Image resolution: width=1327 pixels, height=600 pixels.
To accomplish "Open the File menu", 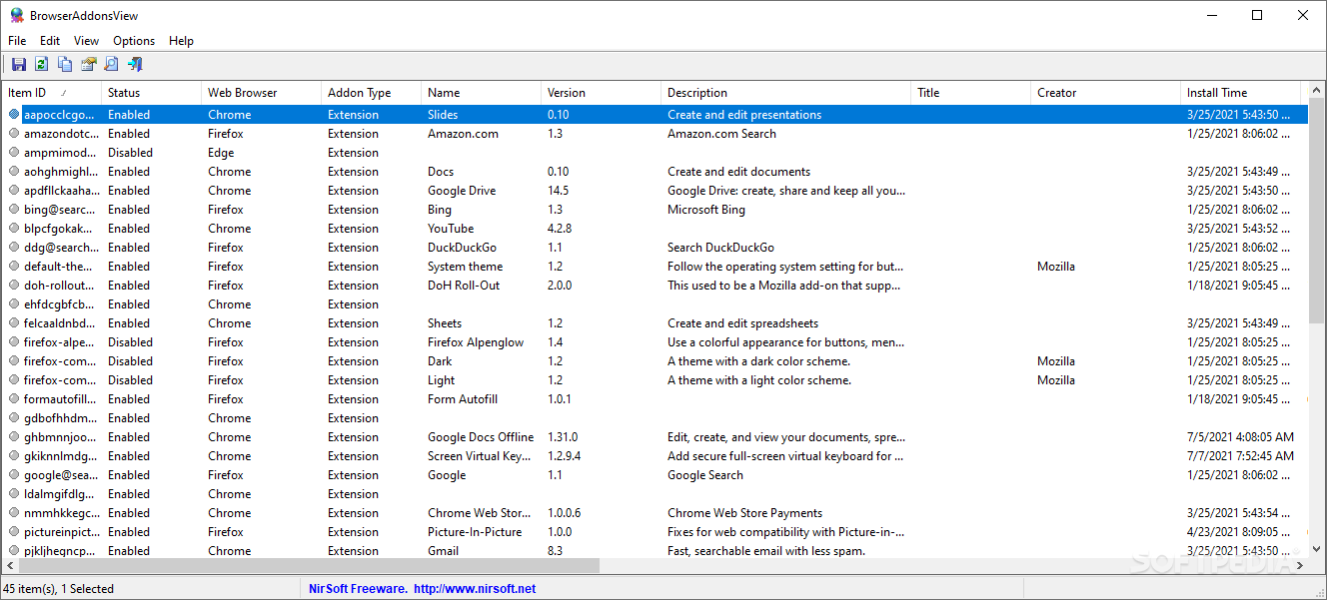I will [17, 41].
